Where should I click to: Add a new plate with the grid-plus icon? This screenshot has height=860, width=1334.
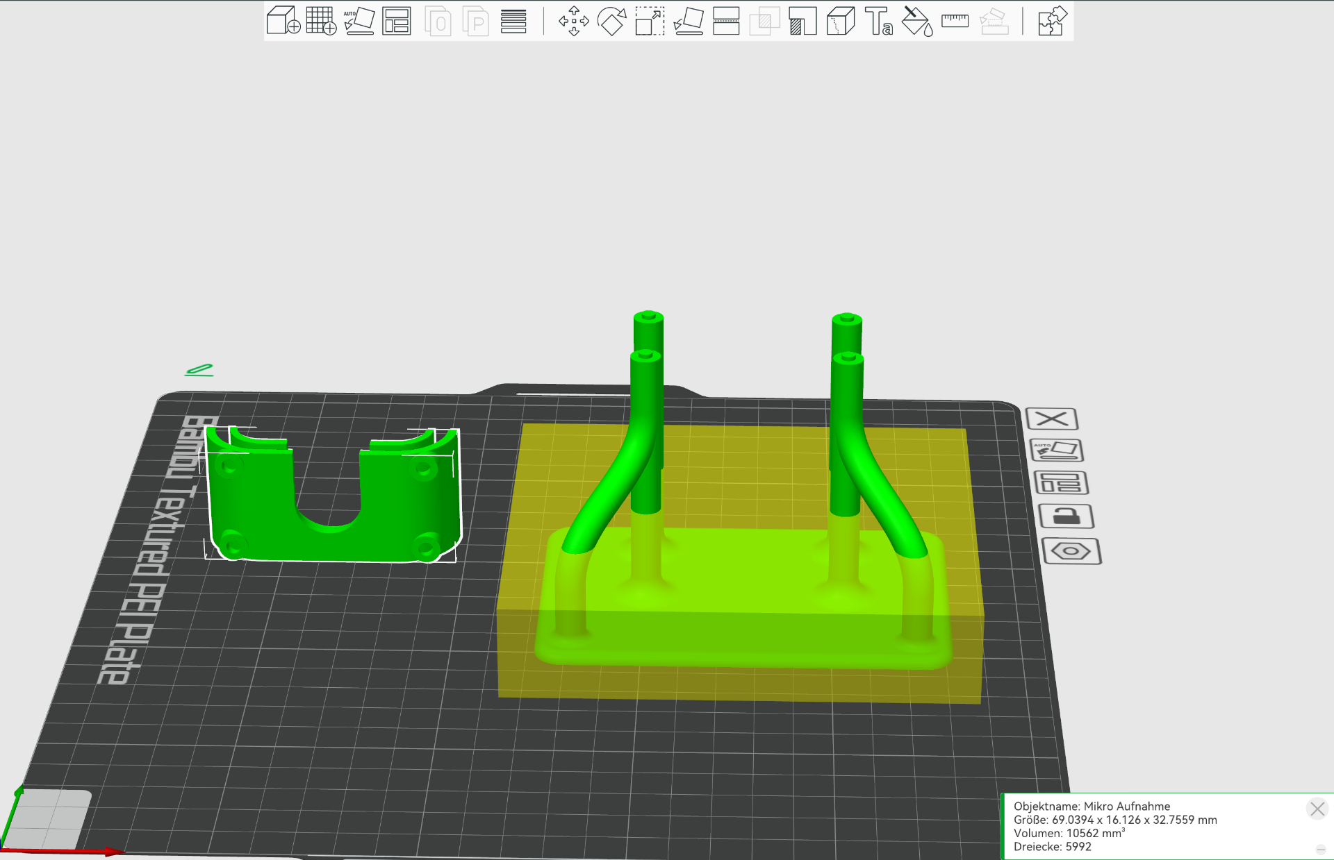click(x=321, y=21)
